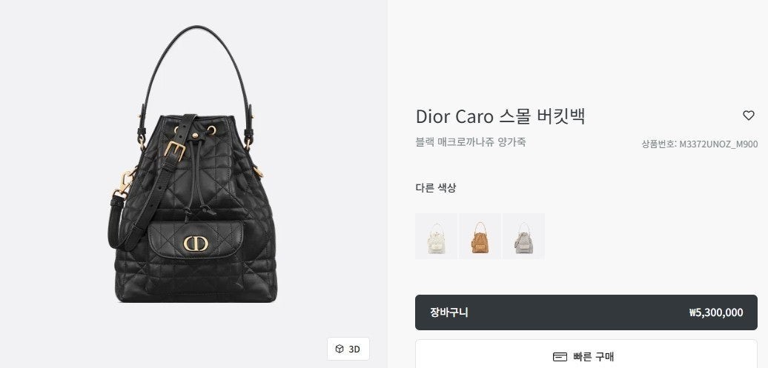Click the Dior Caro 스몰 버킷백 title
Viewport: 768px width, 368px height.
(x=500, y=116)
